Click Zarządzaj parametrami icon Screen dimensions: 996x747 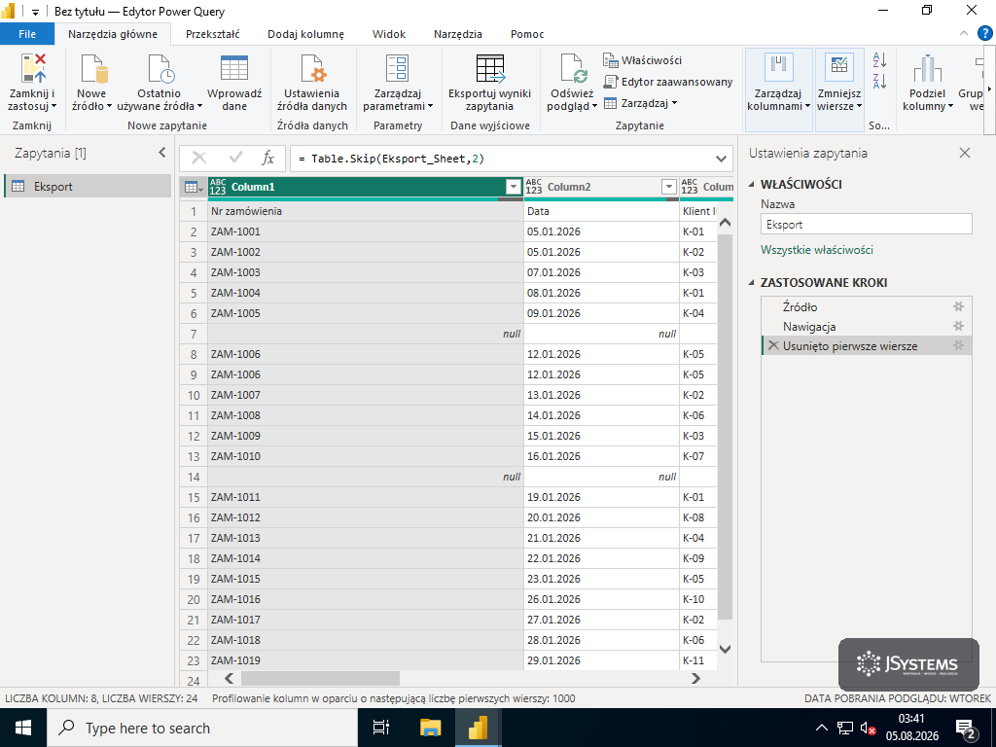[x=398, y=69]
